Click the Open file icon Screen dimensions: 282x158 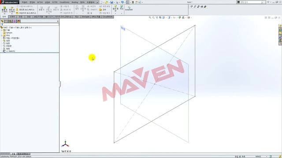coord(107,2)
